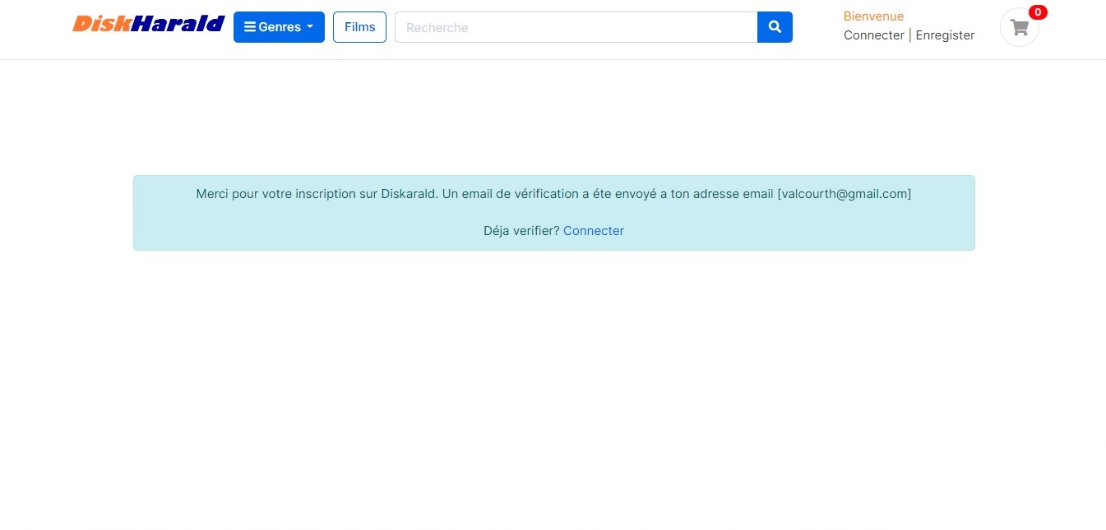This screenshot has height=530, width=1106.
Task: Click the Bienvenue greeting text
Action: click(x=873, y=16)
